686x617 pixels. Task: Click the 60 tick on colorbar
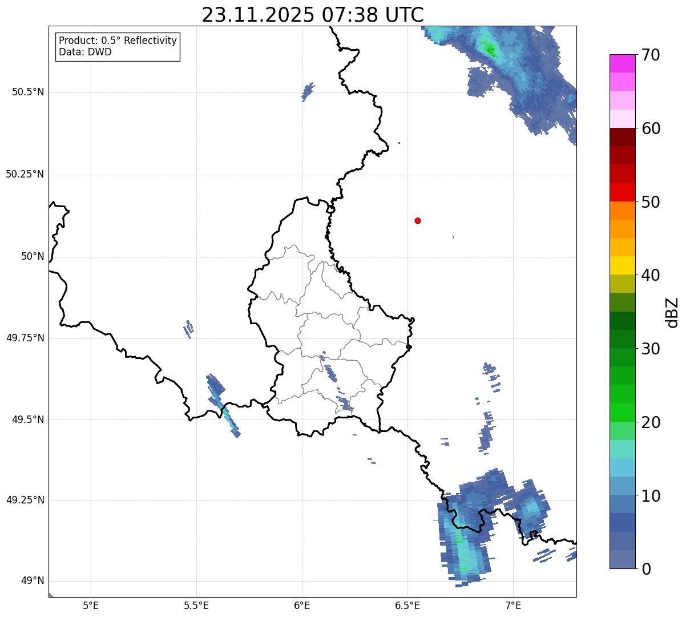(x=651, y=128)
